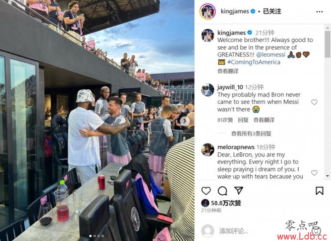The height and width of the screenshot is (241, 331).
Task: Like jaywill_10's comment
Action: 314,102
